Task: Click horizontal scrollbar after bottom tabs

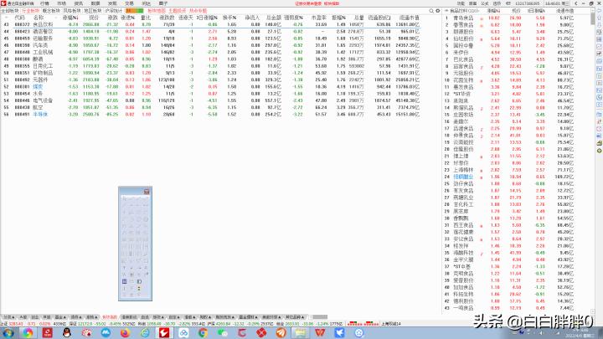Action: 320,317
